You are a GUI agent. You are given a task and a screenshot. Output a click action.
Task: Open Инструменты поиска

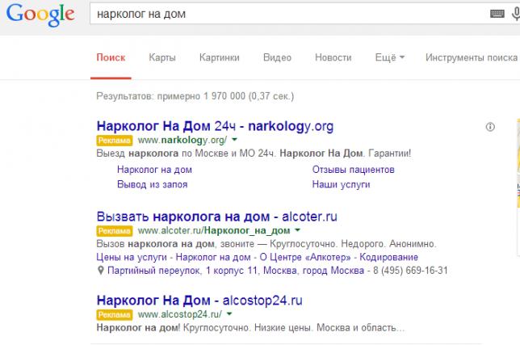[472, 57]
